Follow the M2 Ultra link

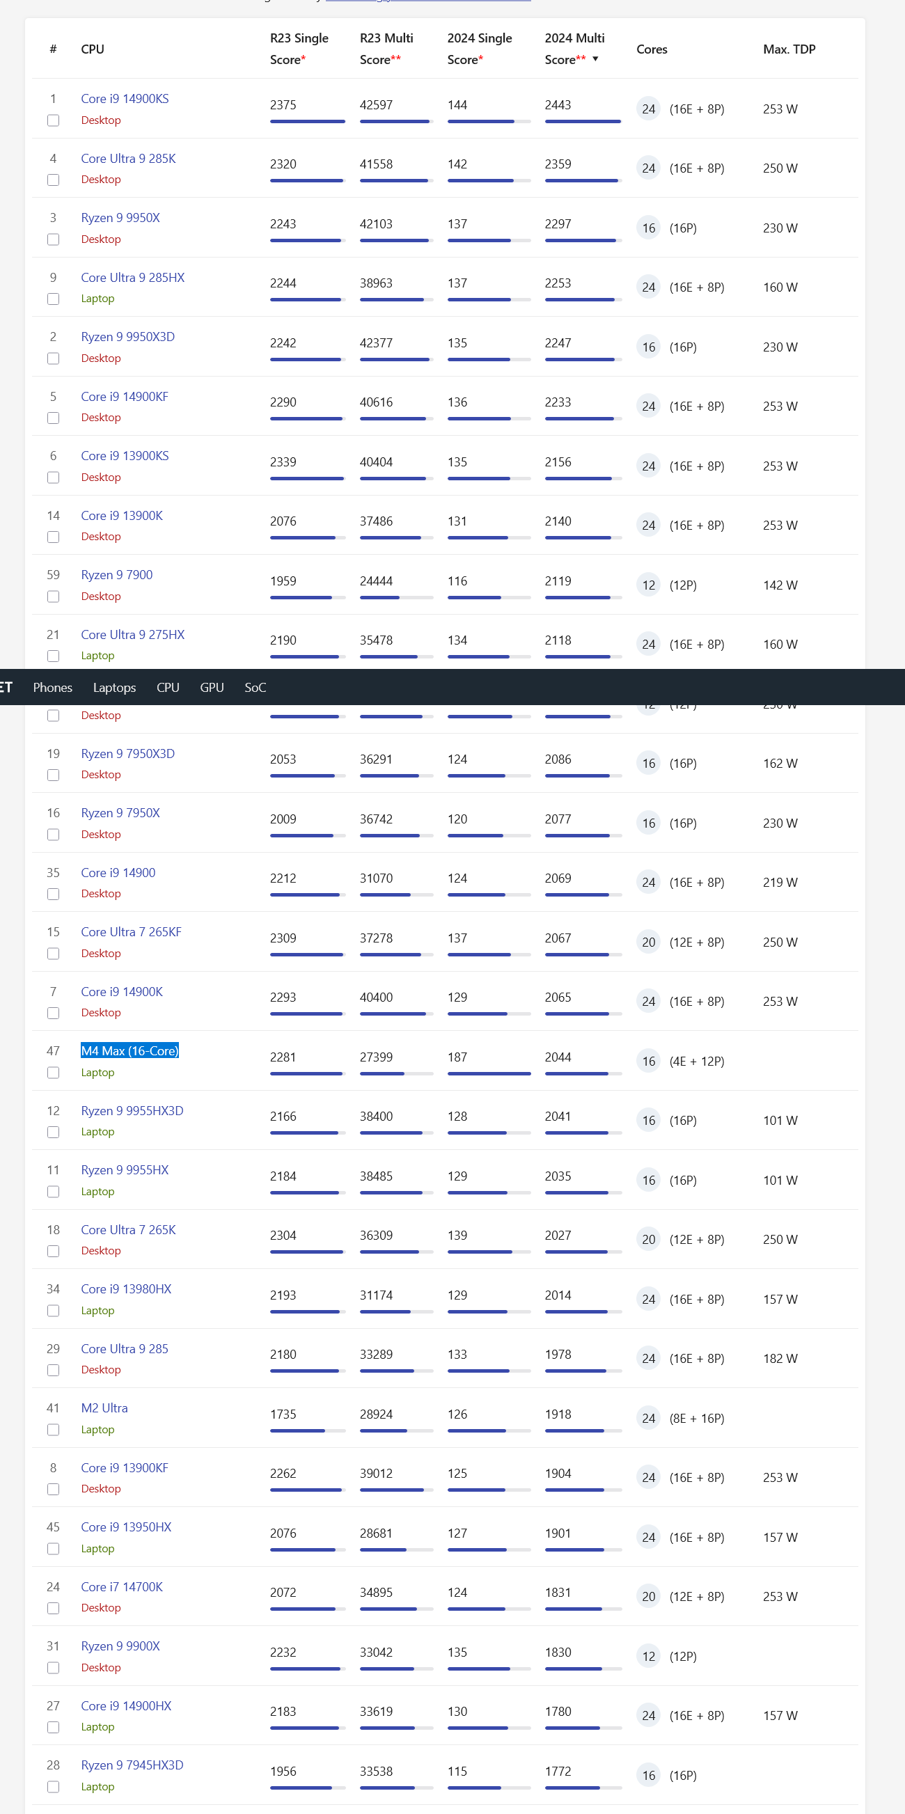coord(104,1407)
